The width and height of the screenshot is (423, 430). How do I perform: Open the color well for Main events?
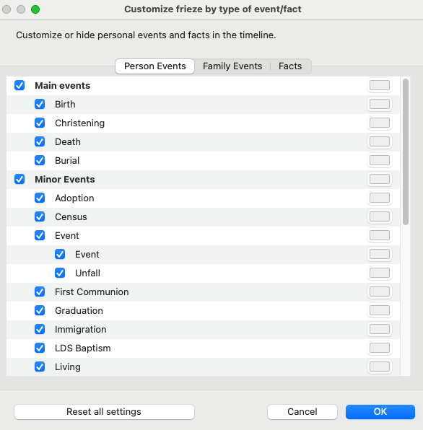pos(380,85)
